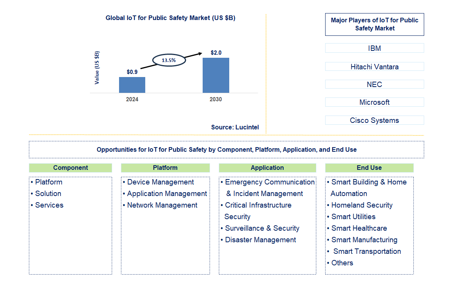Open the End Use column header

coord(369,168)
